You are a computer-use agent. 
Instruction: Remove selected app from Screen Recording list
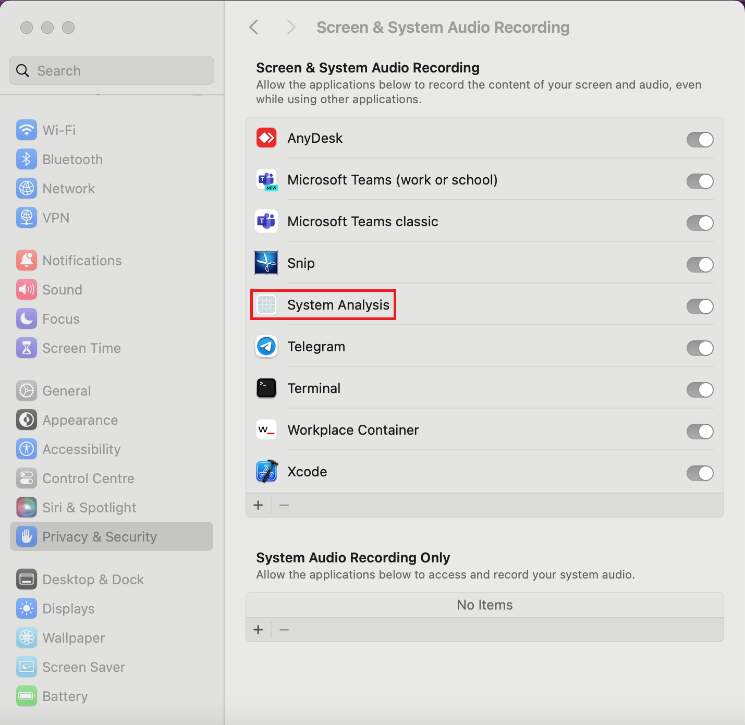pyautogui.click(x=284, y=505)
